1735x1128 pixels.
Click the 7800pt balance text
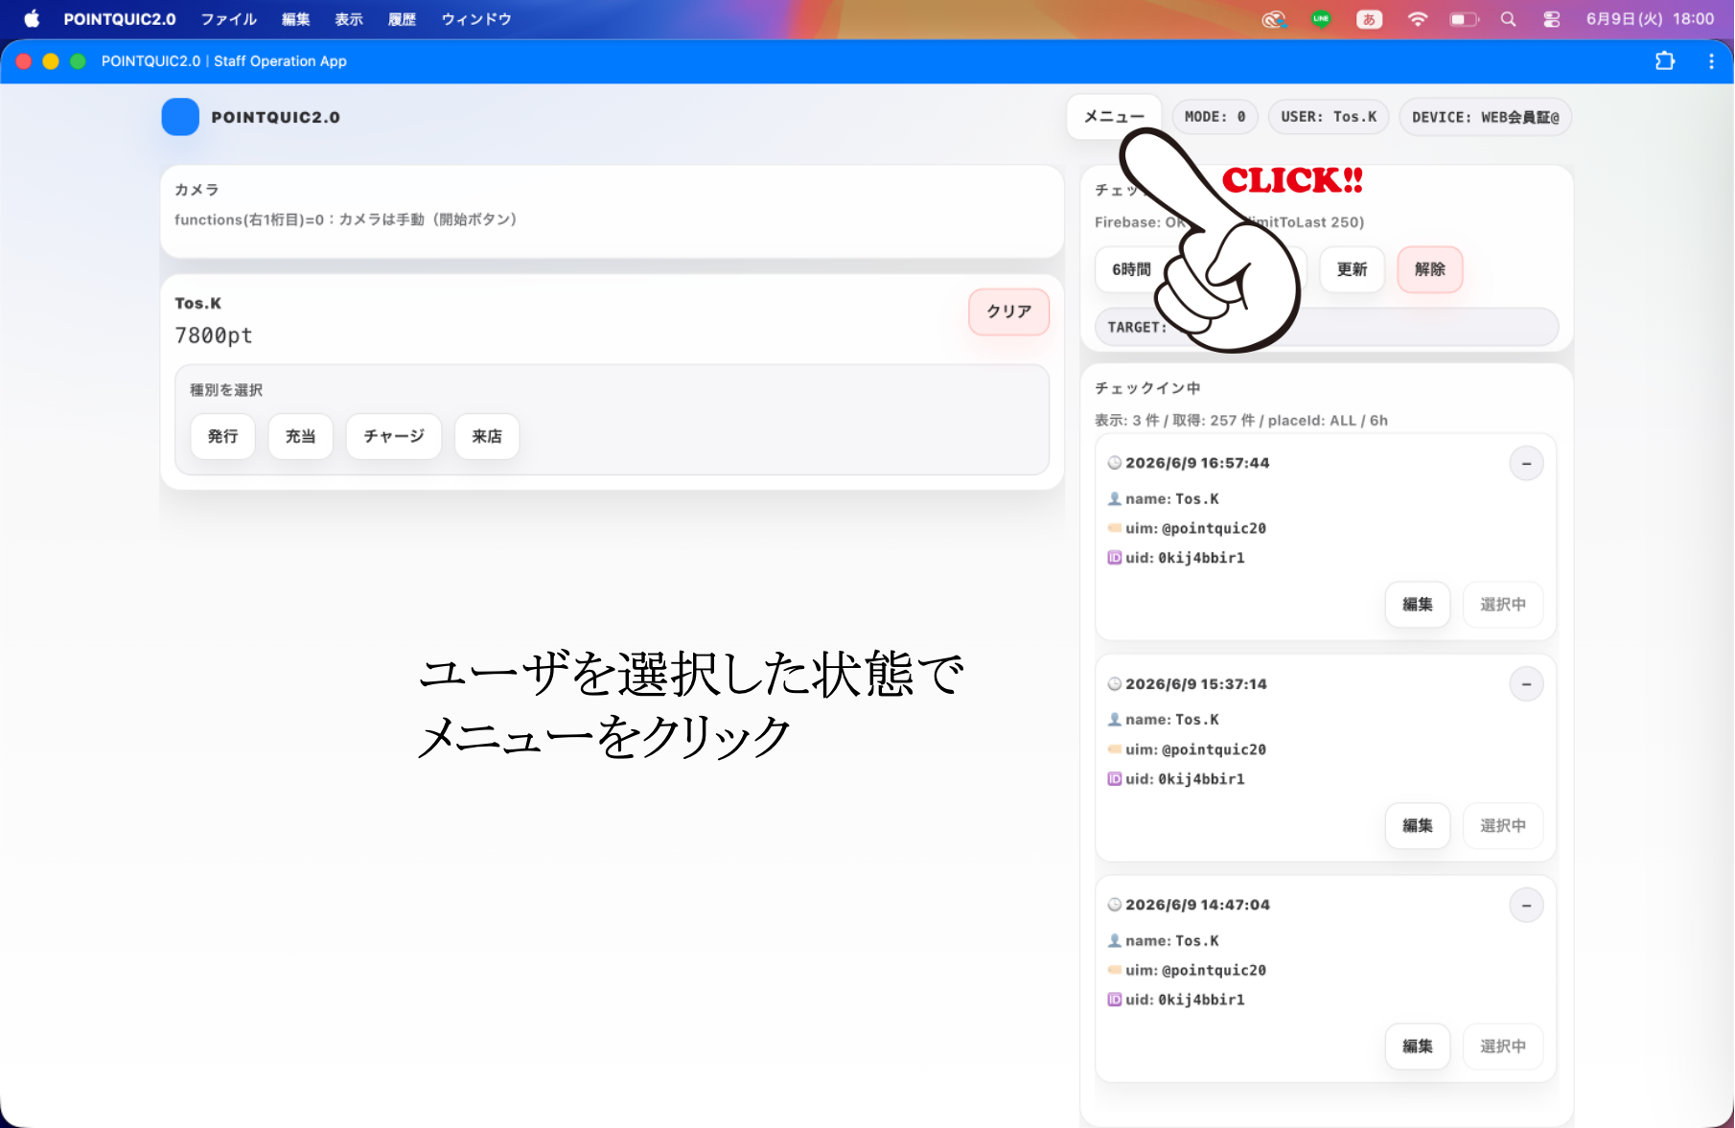click(x=214, y=335)
